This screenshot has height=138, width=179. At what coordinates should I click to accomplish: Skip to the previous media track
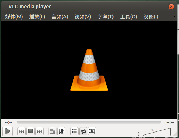[x=22, y=131]
